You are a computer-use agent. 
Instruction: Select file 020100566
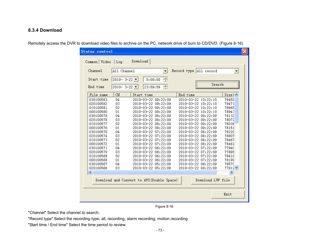click(x=98, y=168)
